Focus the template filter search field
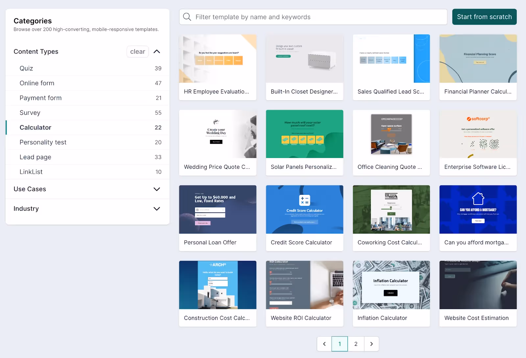The height and width of the screenshot is (358, 526). [313, 17]
